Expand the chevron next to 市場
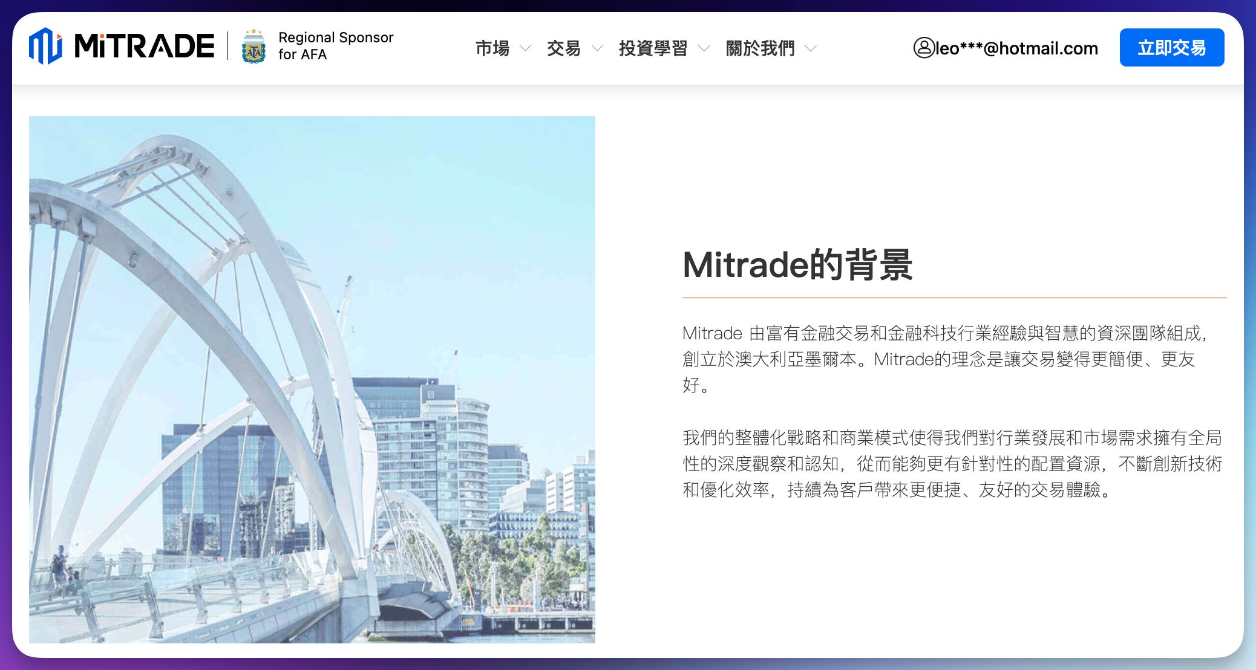The width and height of the screenshot is (1256, 670). pyautogui.click(x=526, y=48)
